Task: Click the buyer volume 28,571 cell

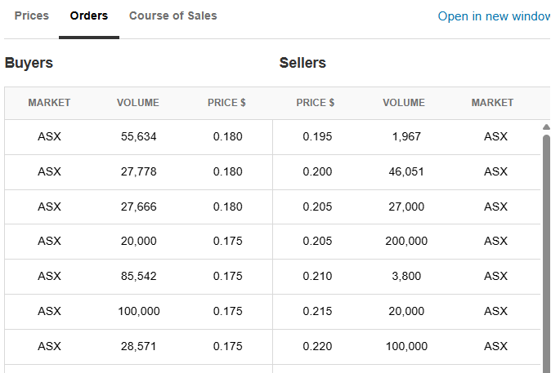Action: 138,347
